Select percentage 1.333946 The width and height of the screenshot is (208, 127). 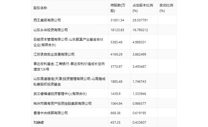139,94
